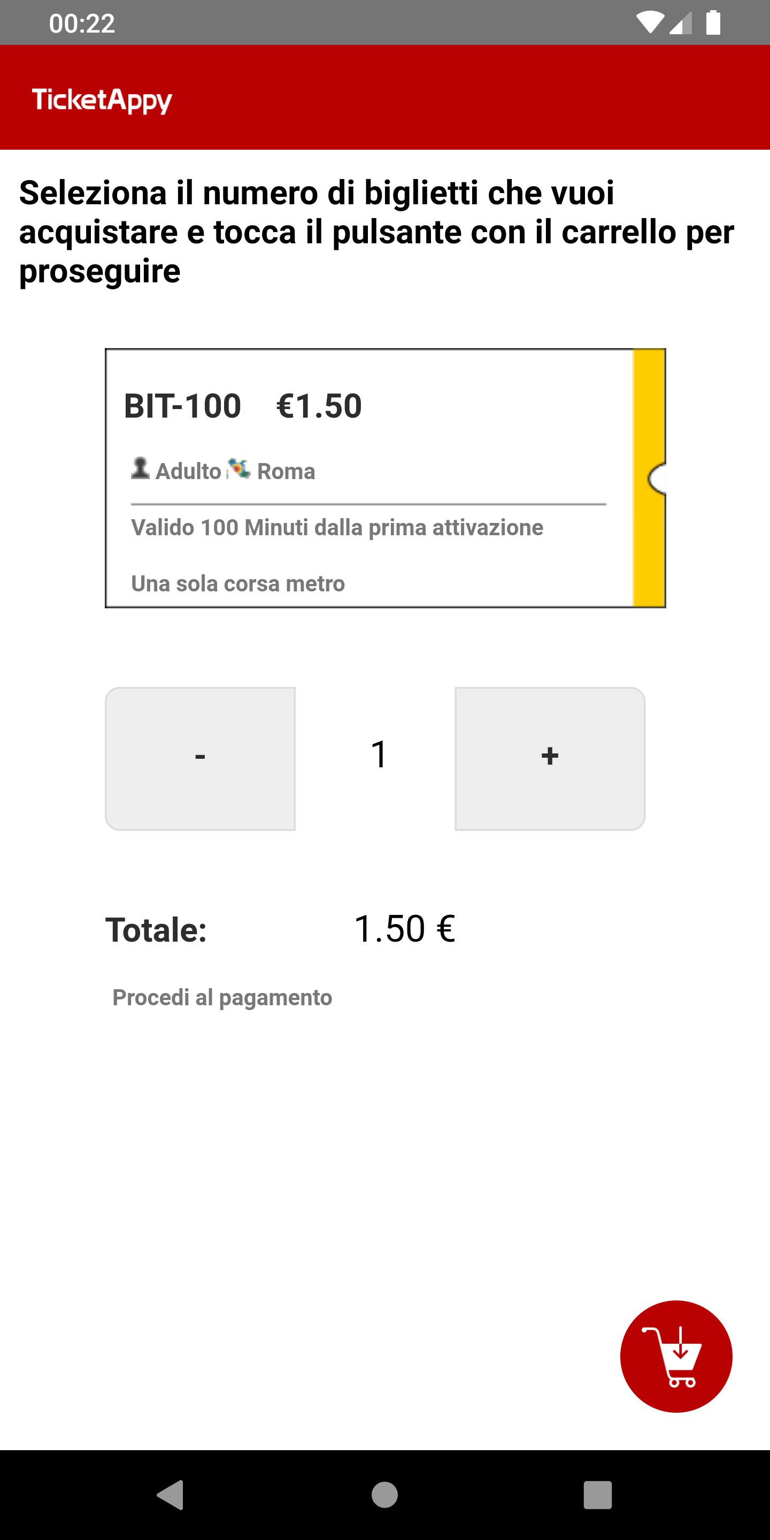
Task: Increase ticket quantity with plus button
Action: point(549,758)
